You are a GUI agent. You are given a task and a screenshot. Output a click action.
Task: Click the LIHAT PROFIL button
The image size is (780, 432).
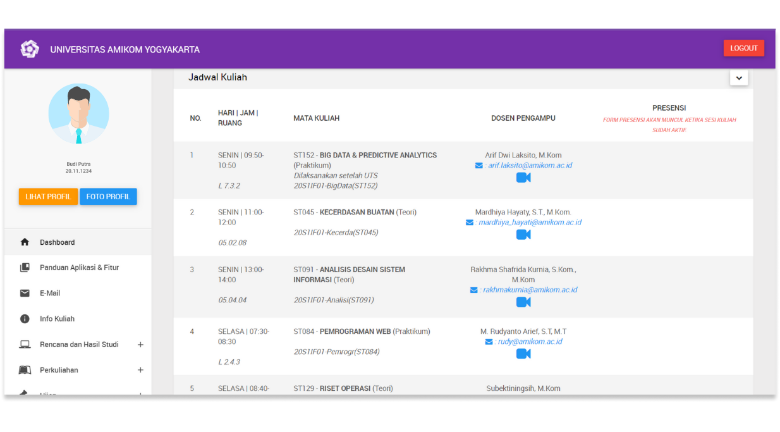pos(48,197)
